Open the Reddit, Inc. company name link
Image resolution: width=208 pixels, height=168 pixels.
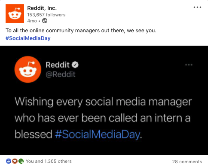tap(42, 8)
